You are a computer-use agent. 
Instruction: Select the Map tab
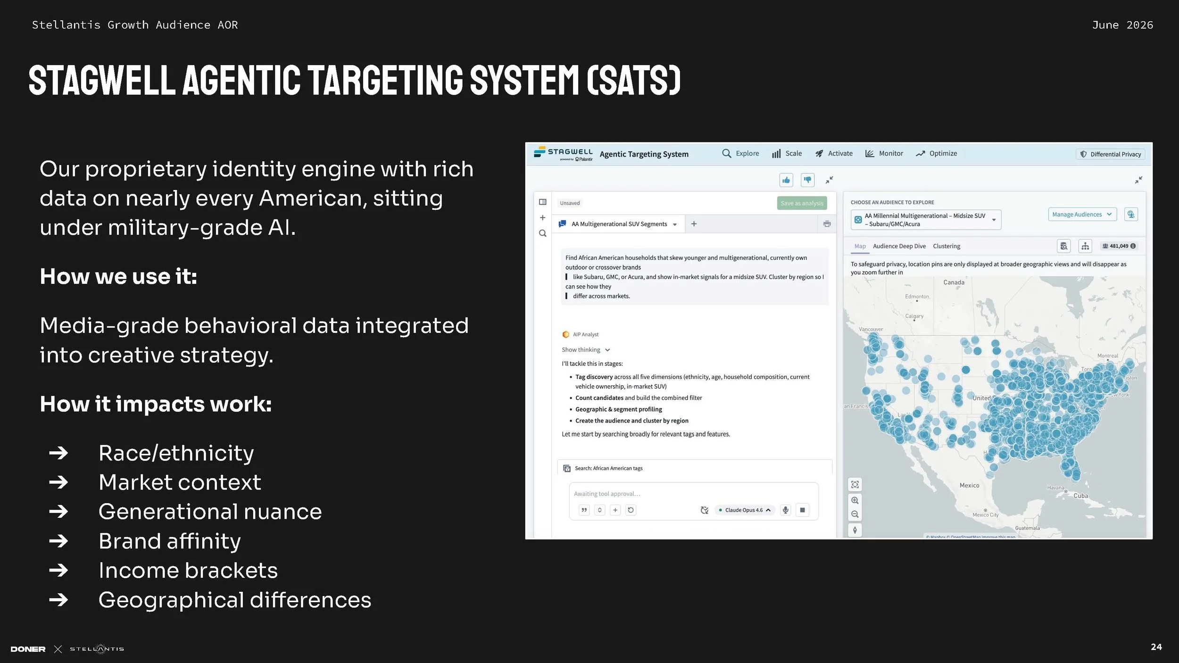point(860,246)
